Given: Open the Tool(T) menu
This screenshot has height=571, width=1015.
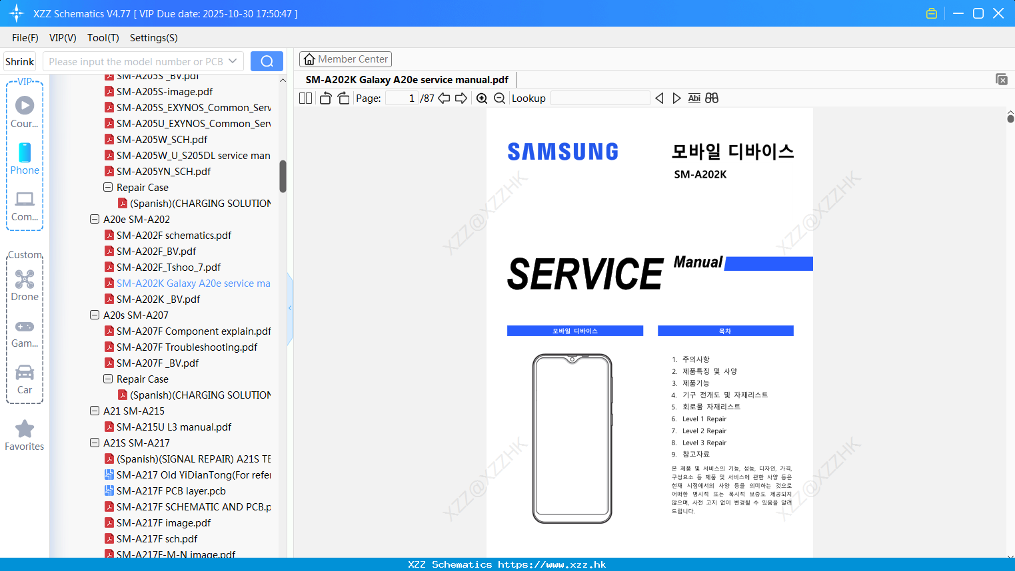Looking at the screenshot, I should [x=103, y=38].
